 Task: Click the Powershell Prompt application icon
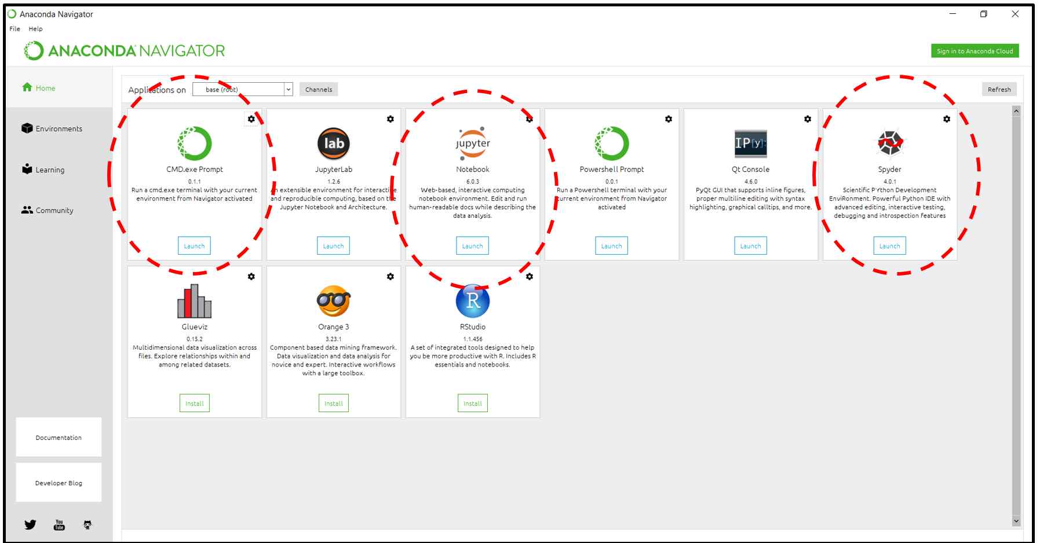612,143
